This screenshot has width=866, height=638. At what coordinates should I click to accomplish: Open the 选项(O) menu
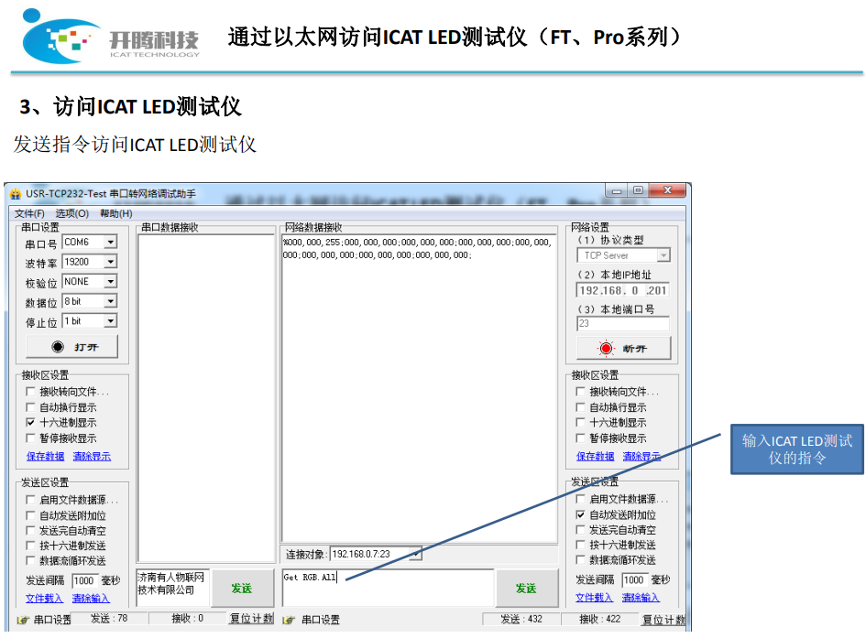click(71, 213)
